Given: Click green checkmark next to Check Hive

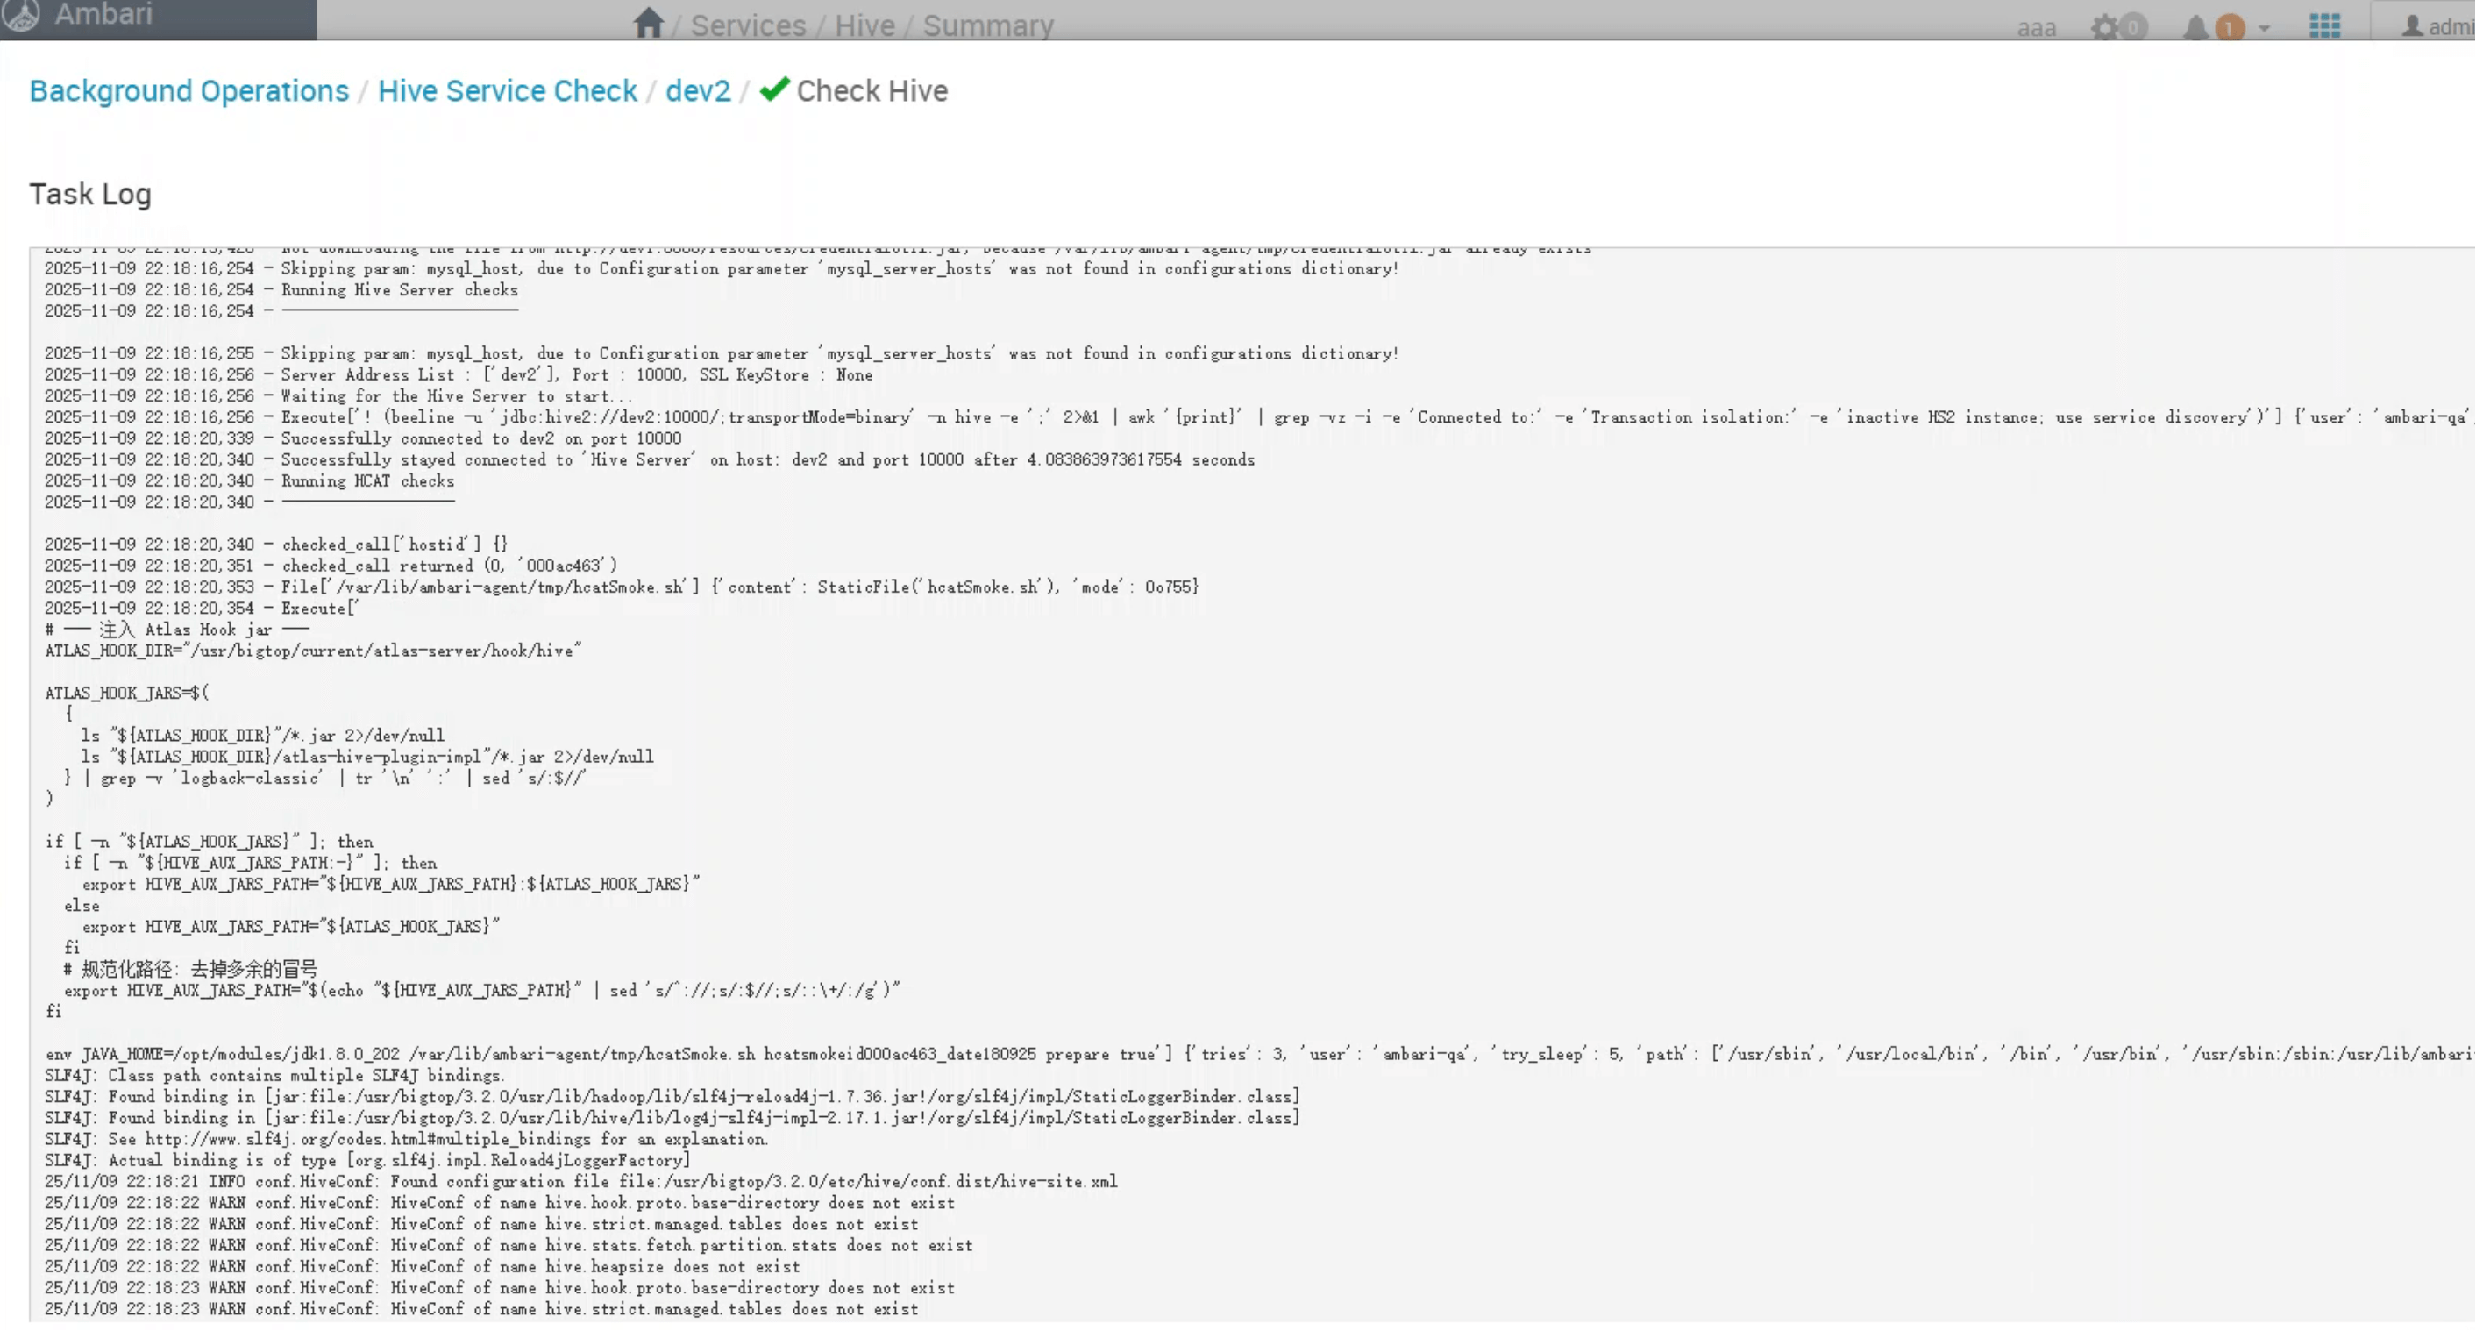Looking at the screenshot, I should (773, 89).
